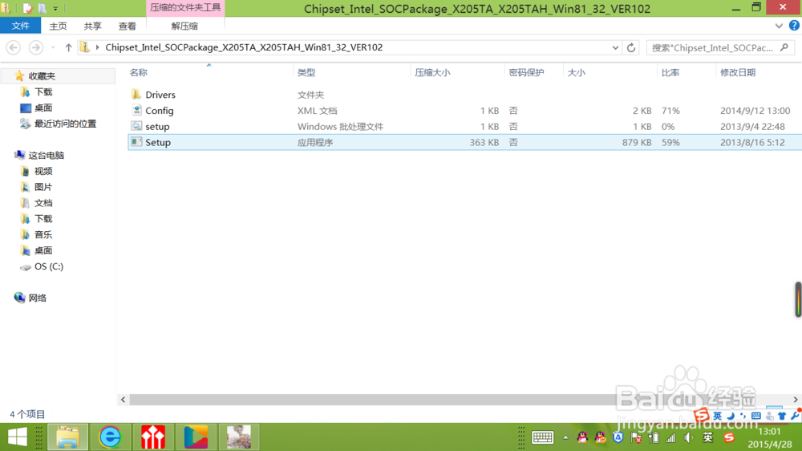Switch to the 查看 ribbon tab
The height and width of the screenshot is (451, 802).
point(128,26)
